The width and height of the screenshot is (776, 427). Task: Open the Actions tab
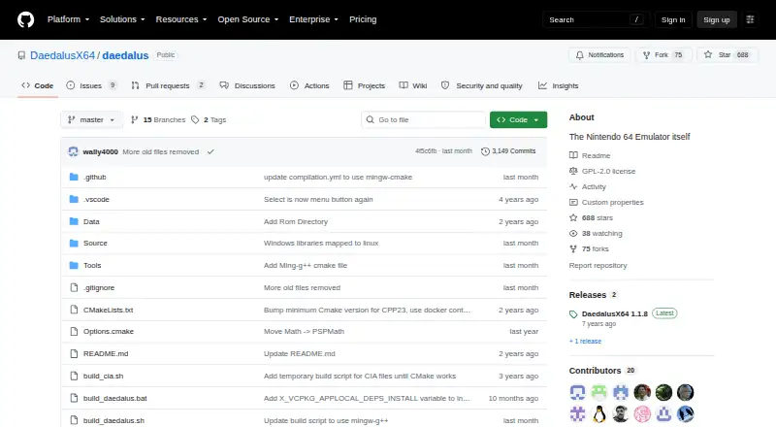coord(309,85)
